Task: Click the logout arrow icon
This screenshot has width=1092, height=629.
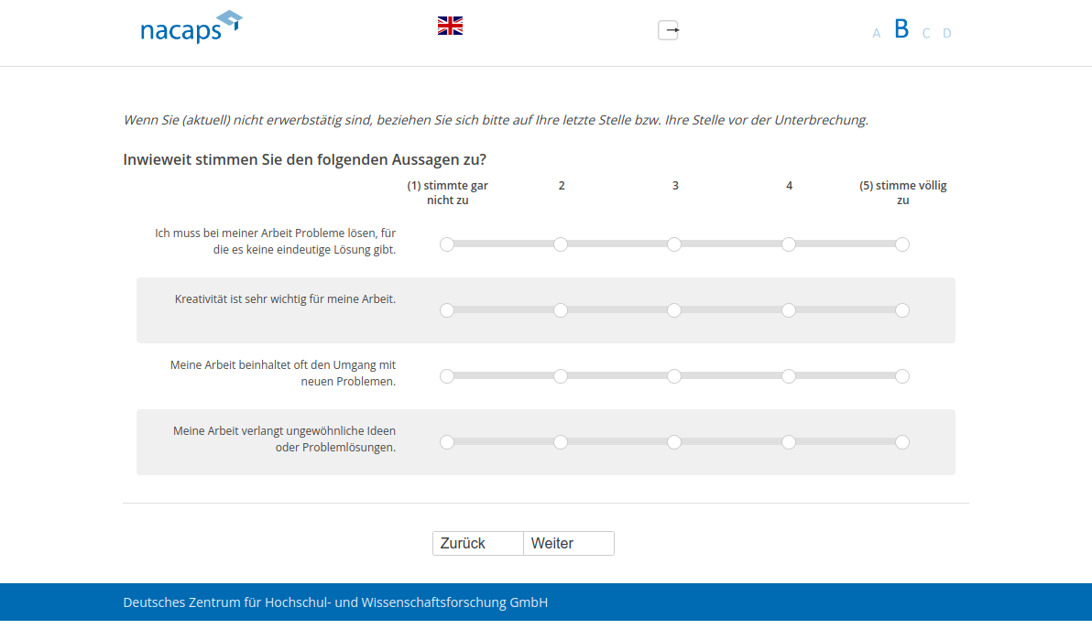Action: point(669,30)
